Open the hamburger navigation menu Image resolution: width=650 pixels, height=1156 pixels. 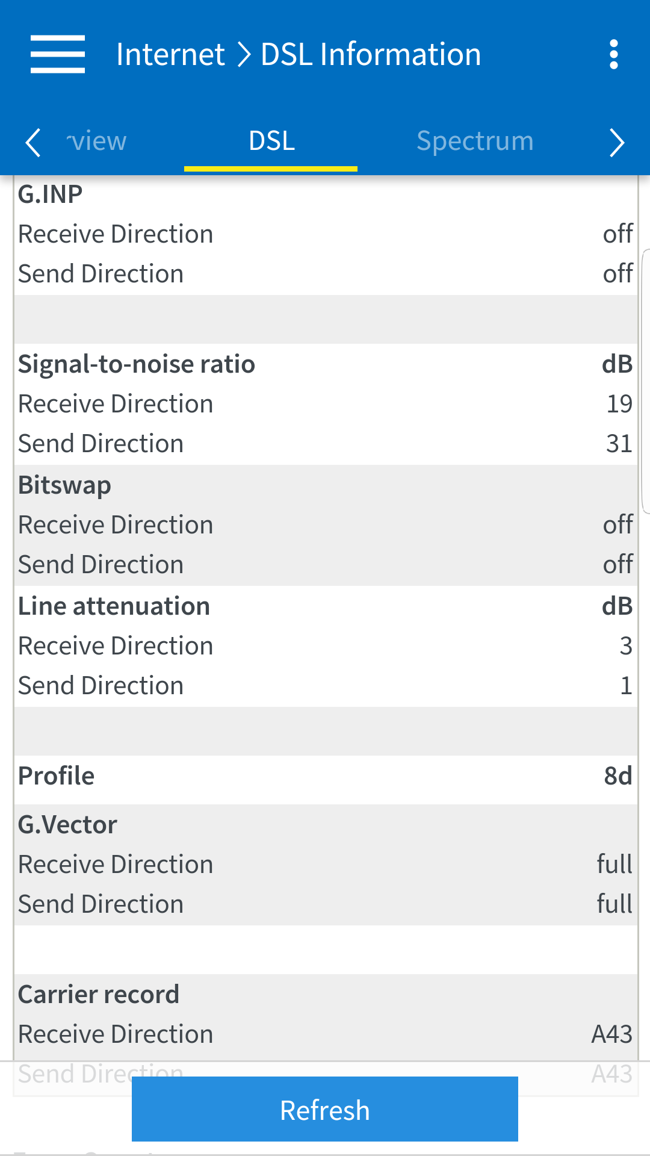(x=58, y=54)
